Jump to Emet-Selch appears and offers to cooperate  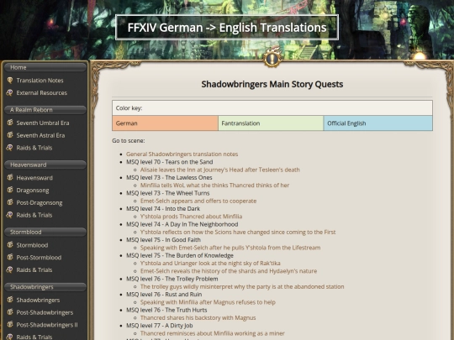(x=198, y=201)
